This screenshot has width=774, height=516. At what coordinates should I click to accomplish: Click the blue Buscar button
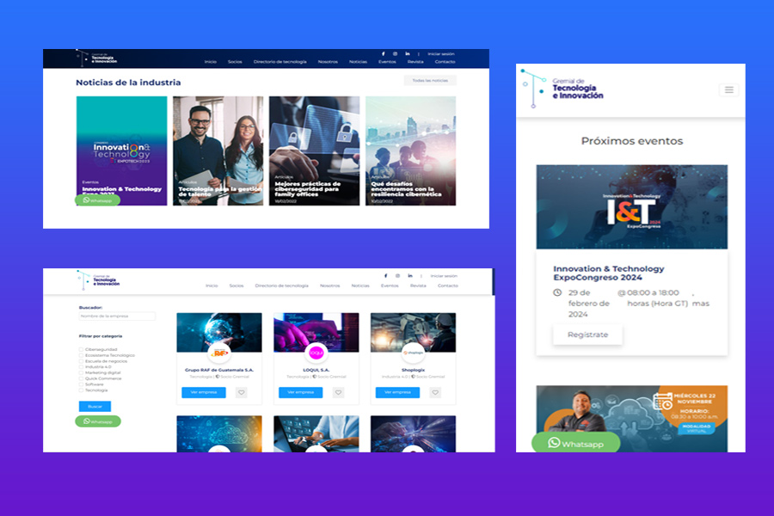tap(95, 406)
